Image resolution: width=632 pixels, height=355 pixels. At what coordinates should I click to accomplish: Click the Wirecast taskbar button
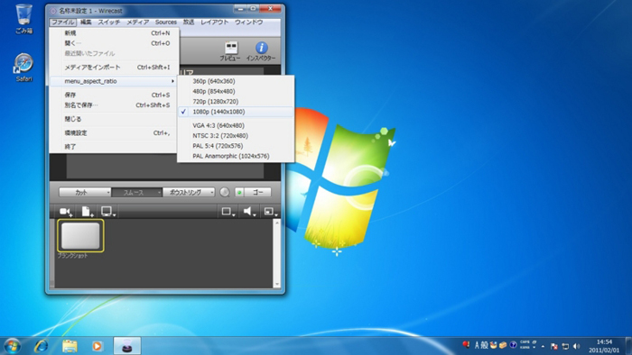(x=127, y=346)
